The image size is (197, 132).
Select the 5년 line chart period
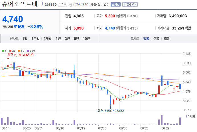(x=76, y=39)
